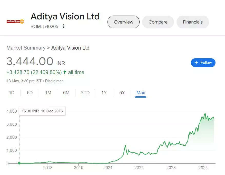225x175 pixels.
Task: Open the Compare view
Action: (158, 22)
